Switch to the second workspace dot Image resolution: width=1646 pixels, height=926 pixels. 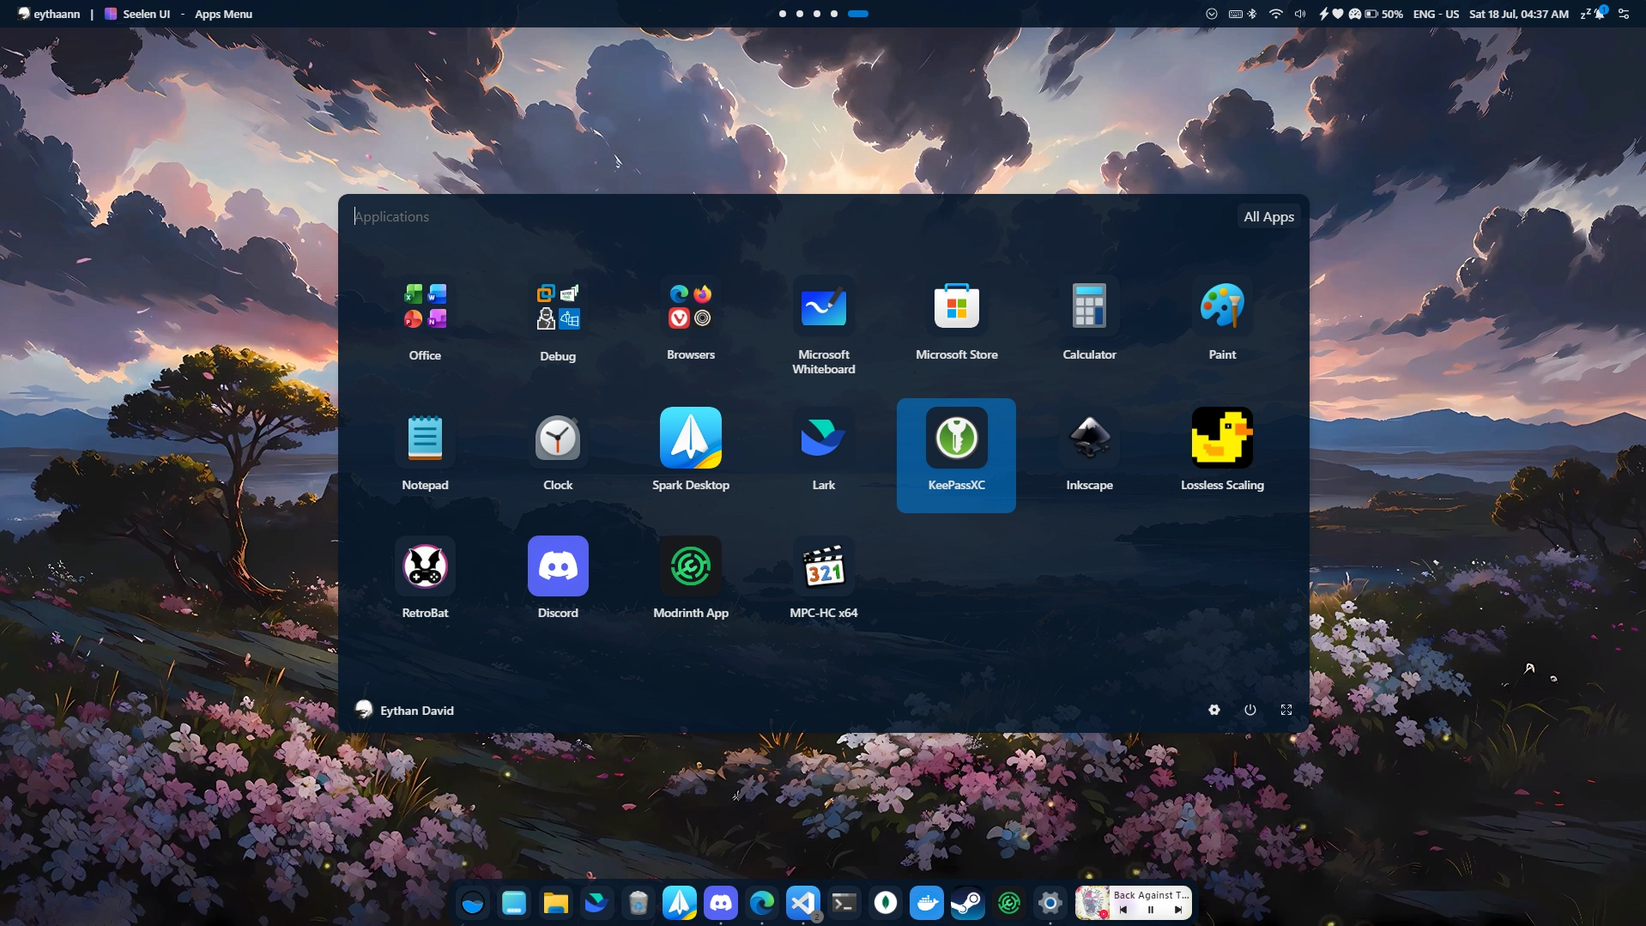tap(800, 14)
